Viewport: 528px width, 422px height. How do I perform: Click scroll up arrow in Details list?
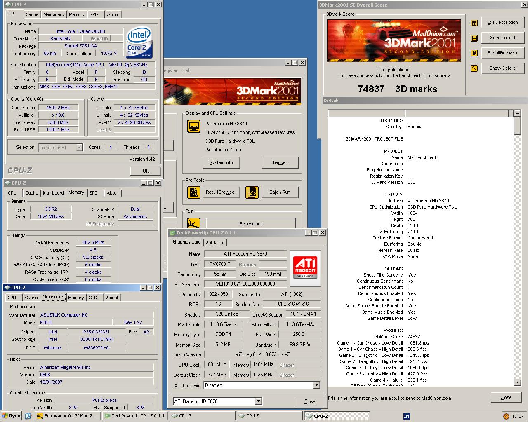(518, 113)
